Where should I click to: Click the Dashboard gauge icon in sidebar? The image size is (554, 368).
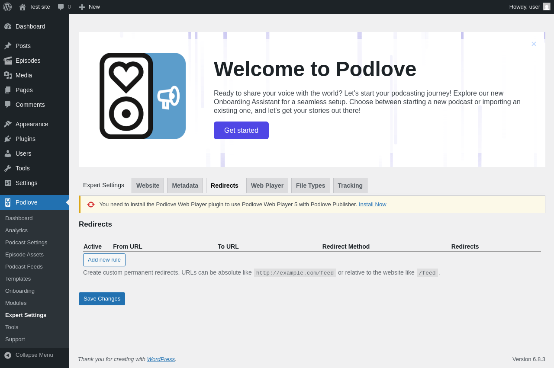click(8, 26)
